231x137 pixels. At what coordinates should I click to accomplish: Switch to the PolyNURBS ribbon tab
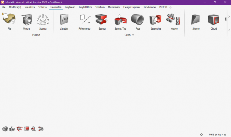pyautogui.click(x=85, y=7)
